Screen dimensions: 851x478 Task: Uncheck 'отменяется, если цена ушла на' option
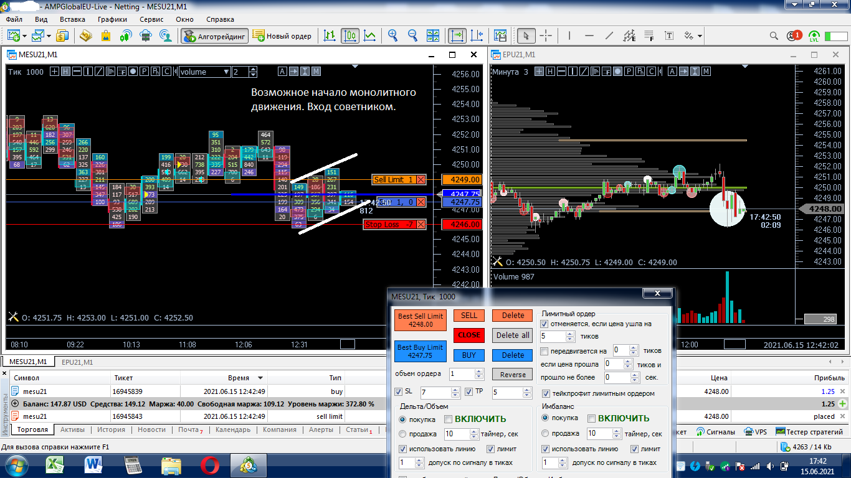click(x=544, y=324)
